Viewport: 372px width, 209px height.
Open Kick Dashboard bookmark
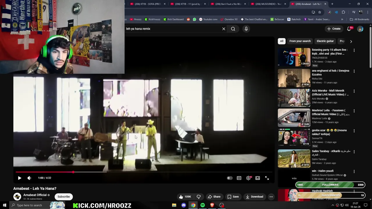(174, 19)
